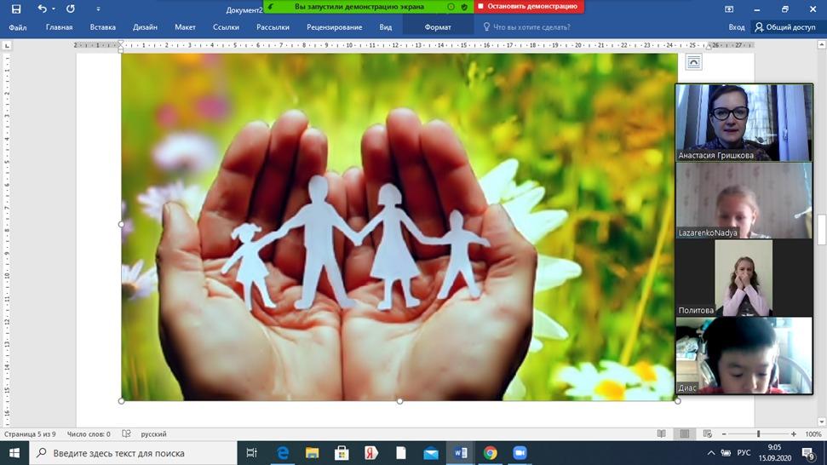Open the Формат ribbon tab
The height and width of the screenshot is (465, 827).
point(438,27)
